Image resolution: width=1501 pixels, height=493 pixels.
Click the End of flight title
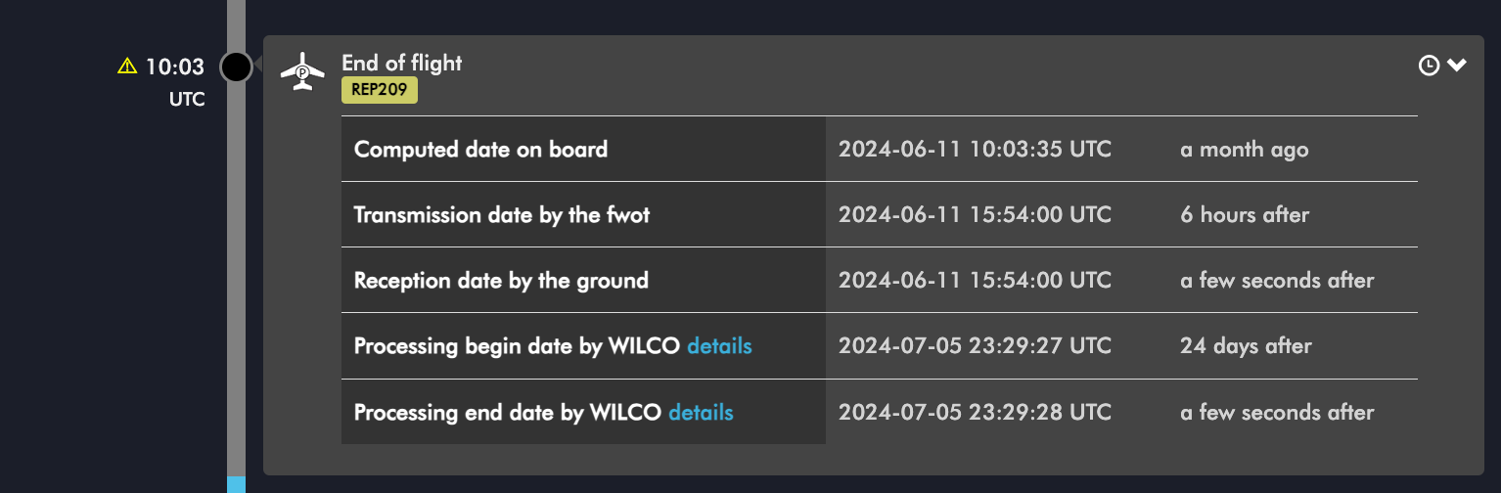tap(402, 63)
